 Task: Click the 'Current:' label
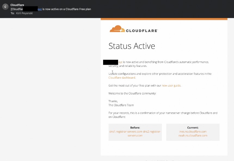pyautogui.click(x=193, y=128)
